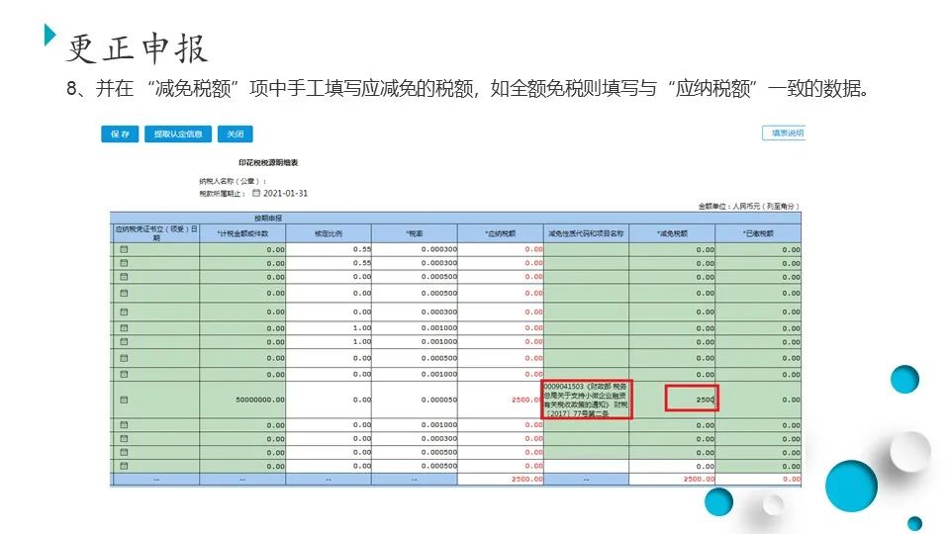Image resolution: width=950 pixels, height=534 pixels.
Task: Click the 减免税额 column header
Action: (672, 233)
